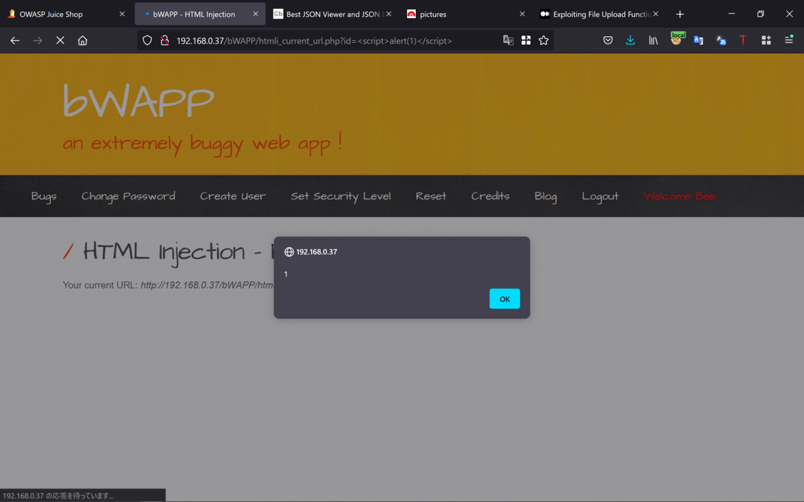
Task: Switch to Best JSON Viewer tab
Action: pyautogui.click(x=333, y=14)
